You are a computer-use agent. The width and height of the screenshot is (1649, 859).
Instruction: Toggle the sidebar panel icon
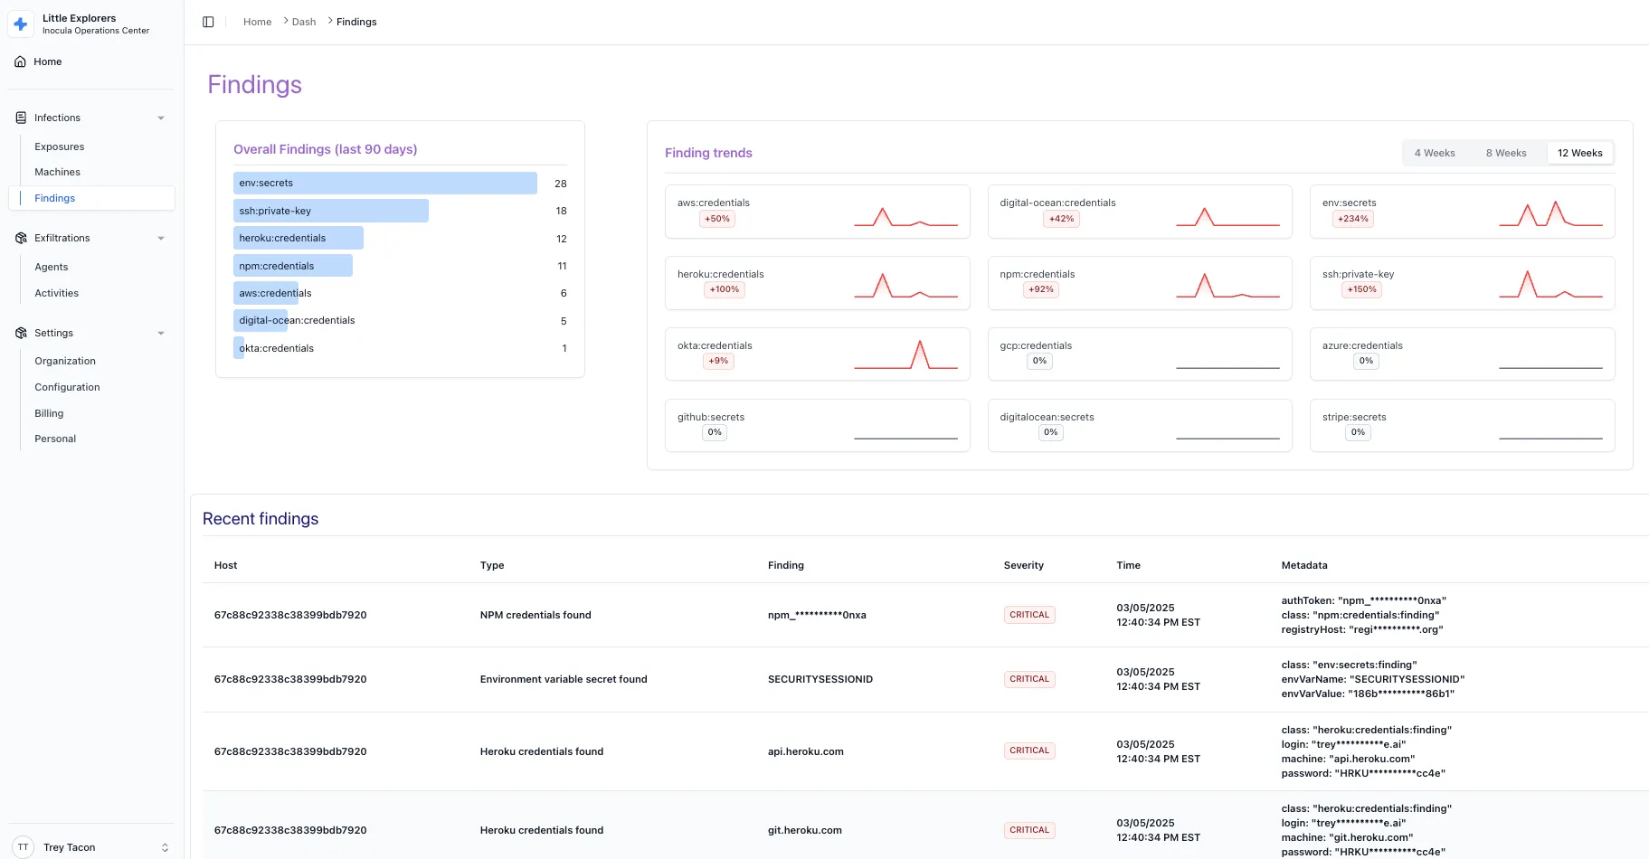pos(208,22)
